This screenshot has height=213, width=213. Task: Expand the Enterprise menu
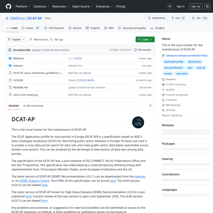tap(104, 6)
